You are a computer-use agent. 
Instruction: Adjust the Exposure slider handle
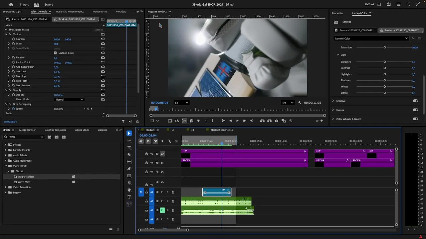[384, 62]
